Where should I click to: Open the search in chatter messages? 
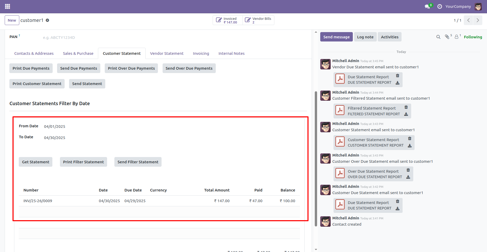[438, 37]
